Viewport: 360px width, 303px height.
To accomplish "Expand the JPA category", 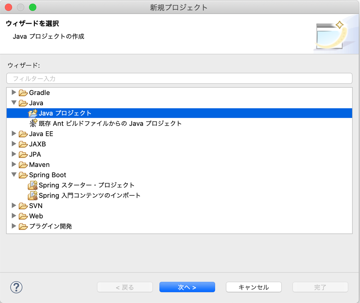I will [14, 154].
